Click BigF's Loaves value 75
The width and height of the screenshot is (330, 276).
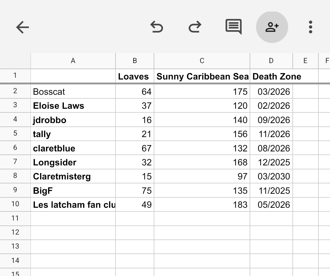135,191
